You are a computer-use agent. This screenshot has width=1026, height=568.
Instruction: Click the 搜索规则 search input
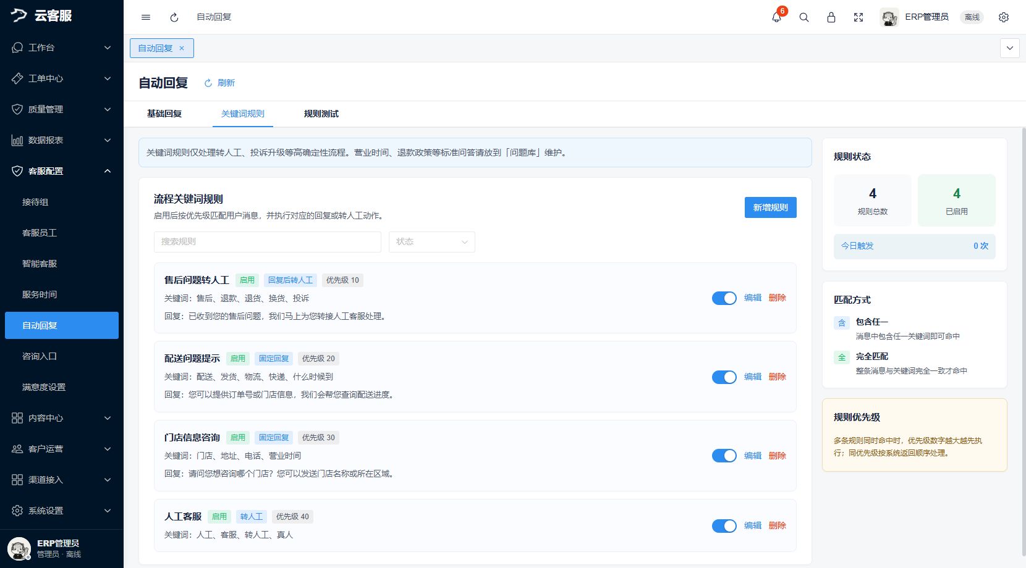point(268,242)
